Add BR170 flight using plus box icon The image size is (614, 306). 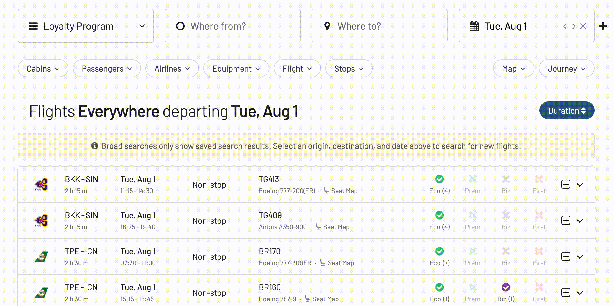[x=566, y=256]
